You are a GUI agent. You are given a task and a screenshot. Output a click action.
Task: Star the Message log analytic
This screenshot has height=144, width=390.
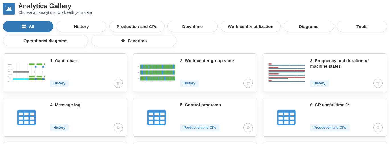pyautogui.click(x=118, y=128)
